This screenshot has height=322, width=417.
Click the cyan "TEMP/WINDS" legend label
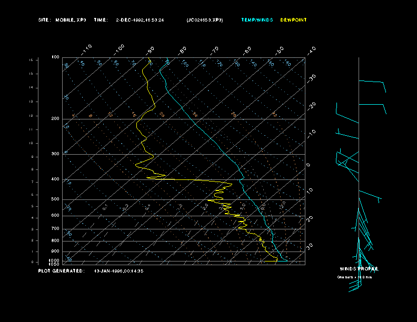[257, 20]
